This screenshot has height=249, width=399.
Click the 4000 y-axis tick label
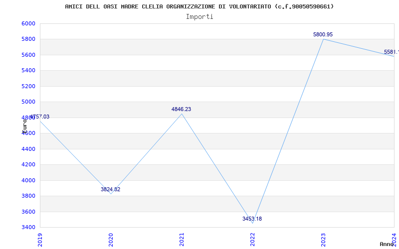coord(28,180)
